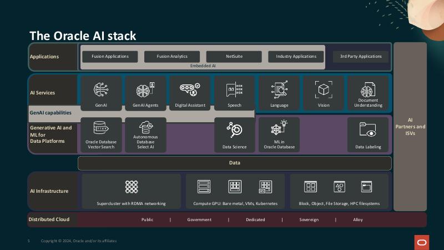Click the copyright 2024 Oracle text
Viewport: 444px width, 250px height.
coord(79,241)
